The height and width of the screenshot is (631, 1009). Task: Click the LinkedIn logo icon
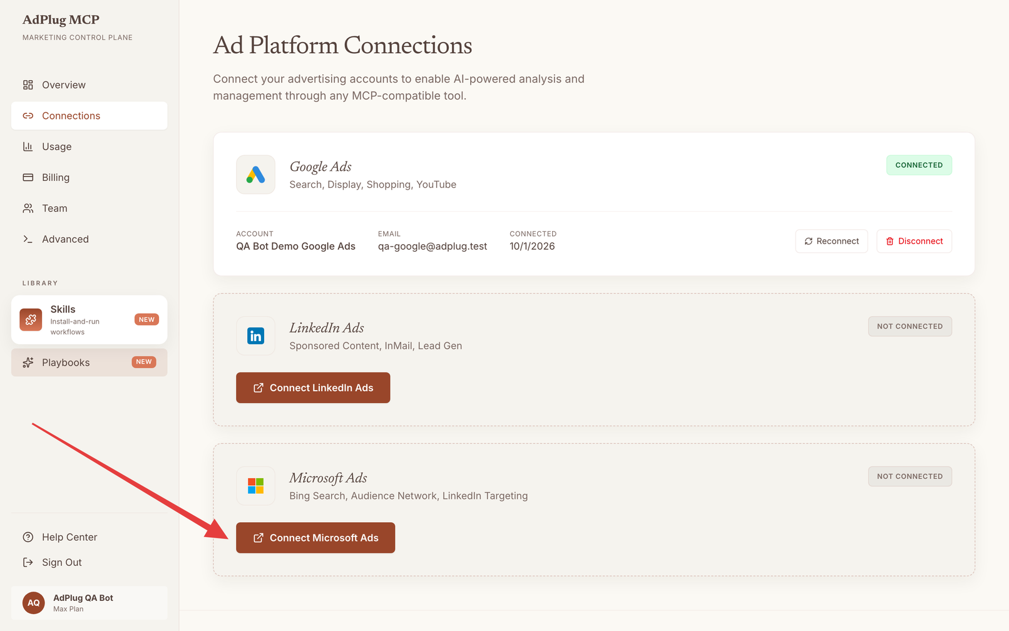(x=255, y=336)
